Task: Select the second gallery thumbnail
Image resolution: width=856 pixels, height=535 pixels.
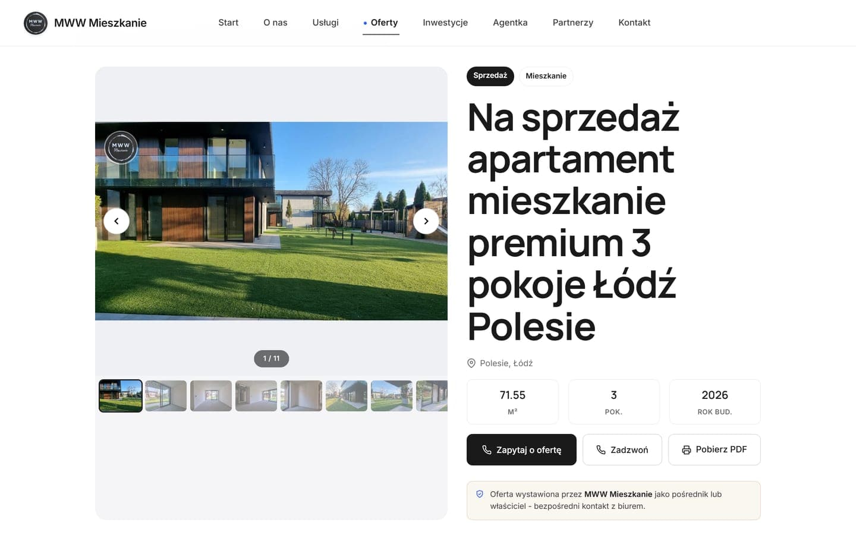Action: pos(166,396)
